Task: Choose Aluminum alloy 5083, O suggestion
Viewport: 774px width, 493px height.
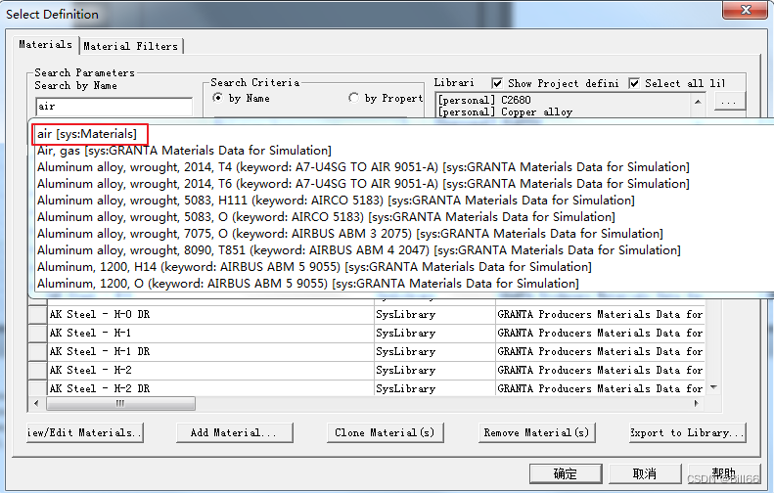Action: click(x=326, y=217)
